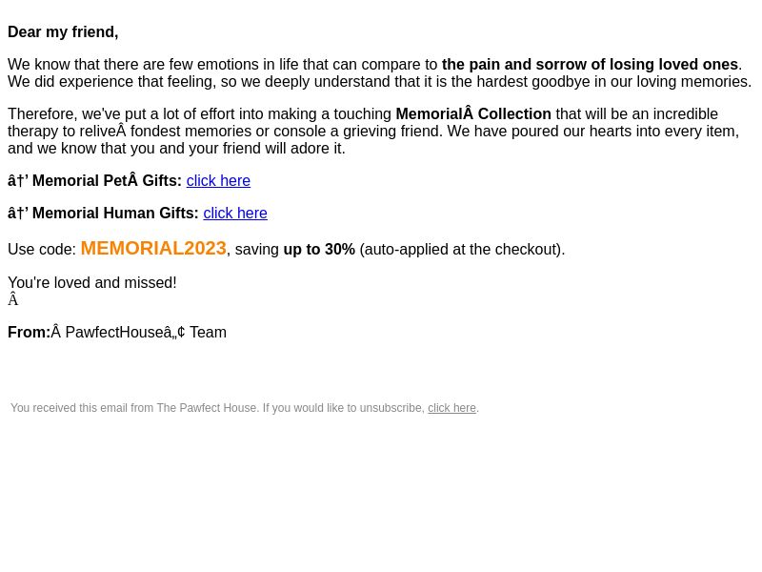Click arrow symbol before Memorial Pet Gifts
This screenshot has width=762, height=572.
(x=18, y=181)
